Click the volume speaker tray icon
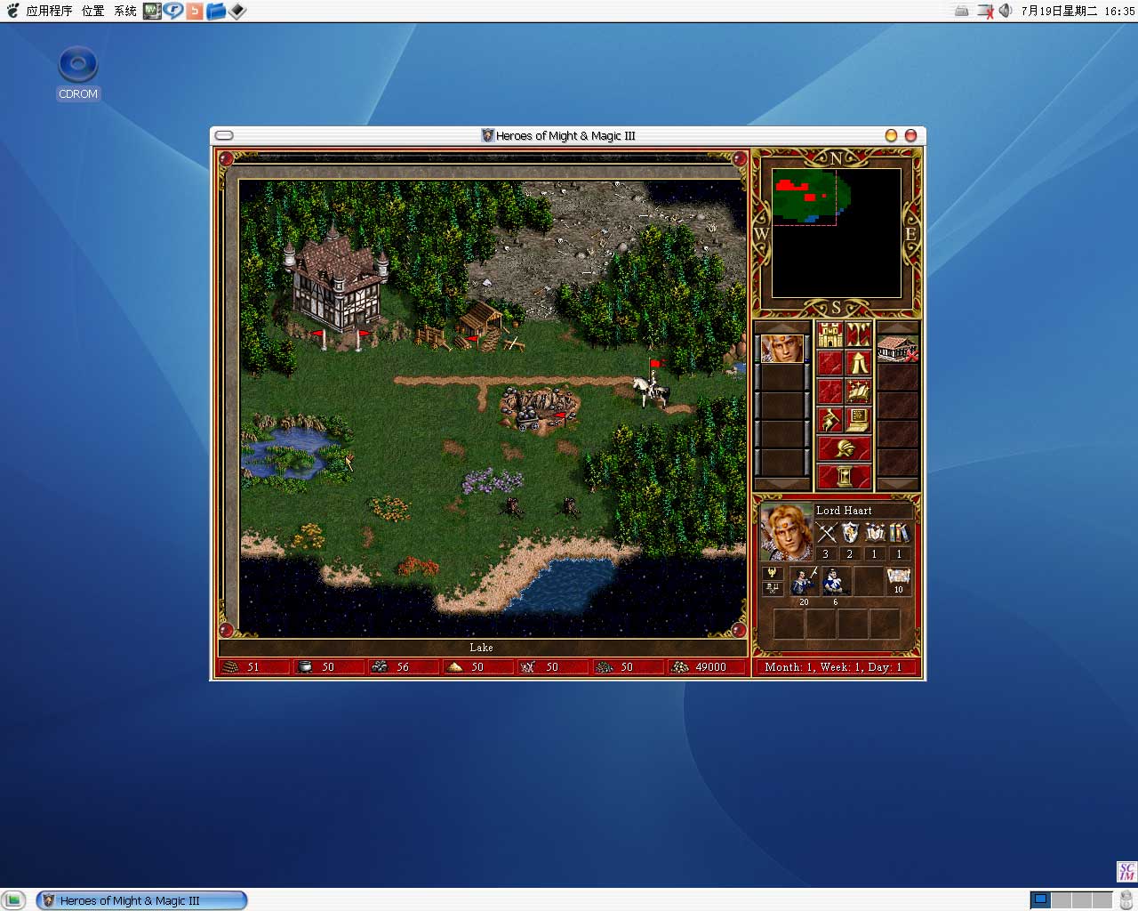 [1006, 11]
